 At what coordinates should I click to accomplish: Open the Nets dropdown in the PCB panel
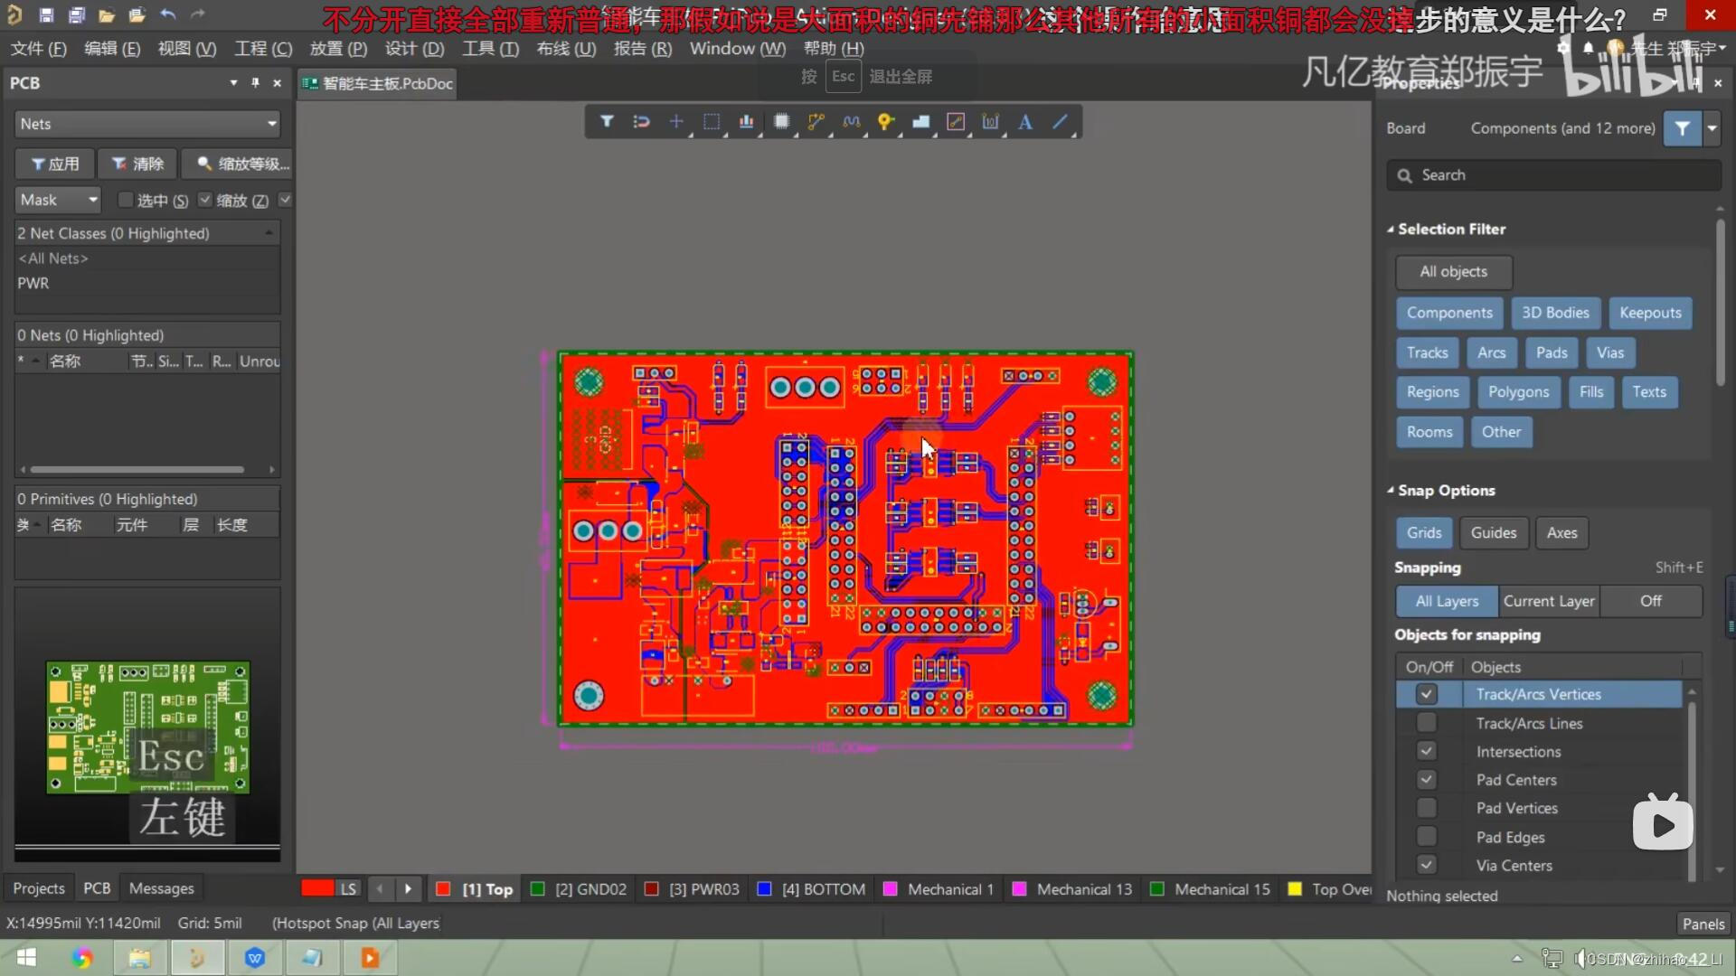pyautogui.click(x=271, y=123)
